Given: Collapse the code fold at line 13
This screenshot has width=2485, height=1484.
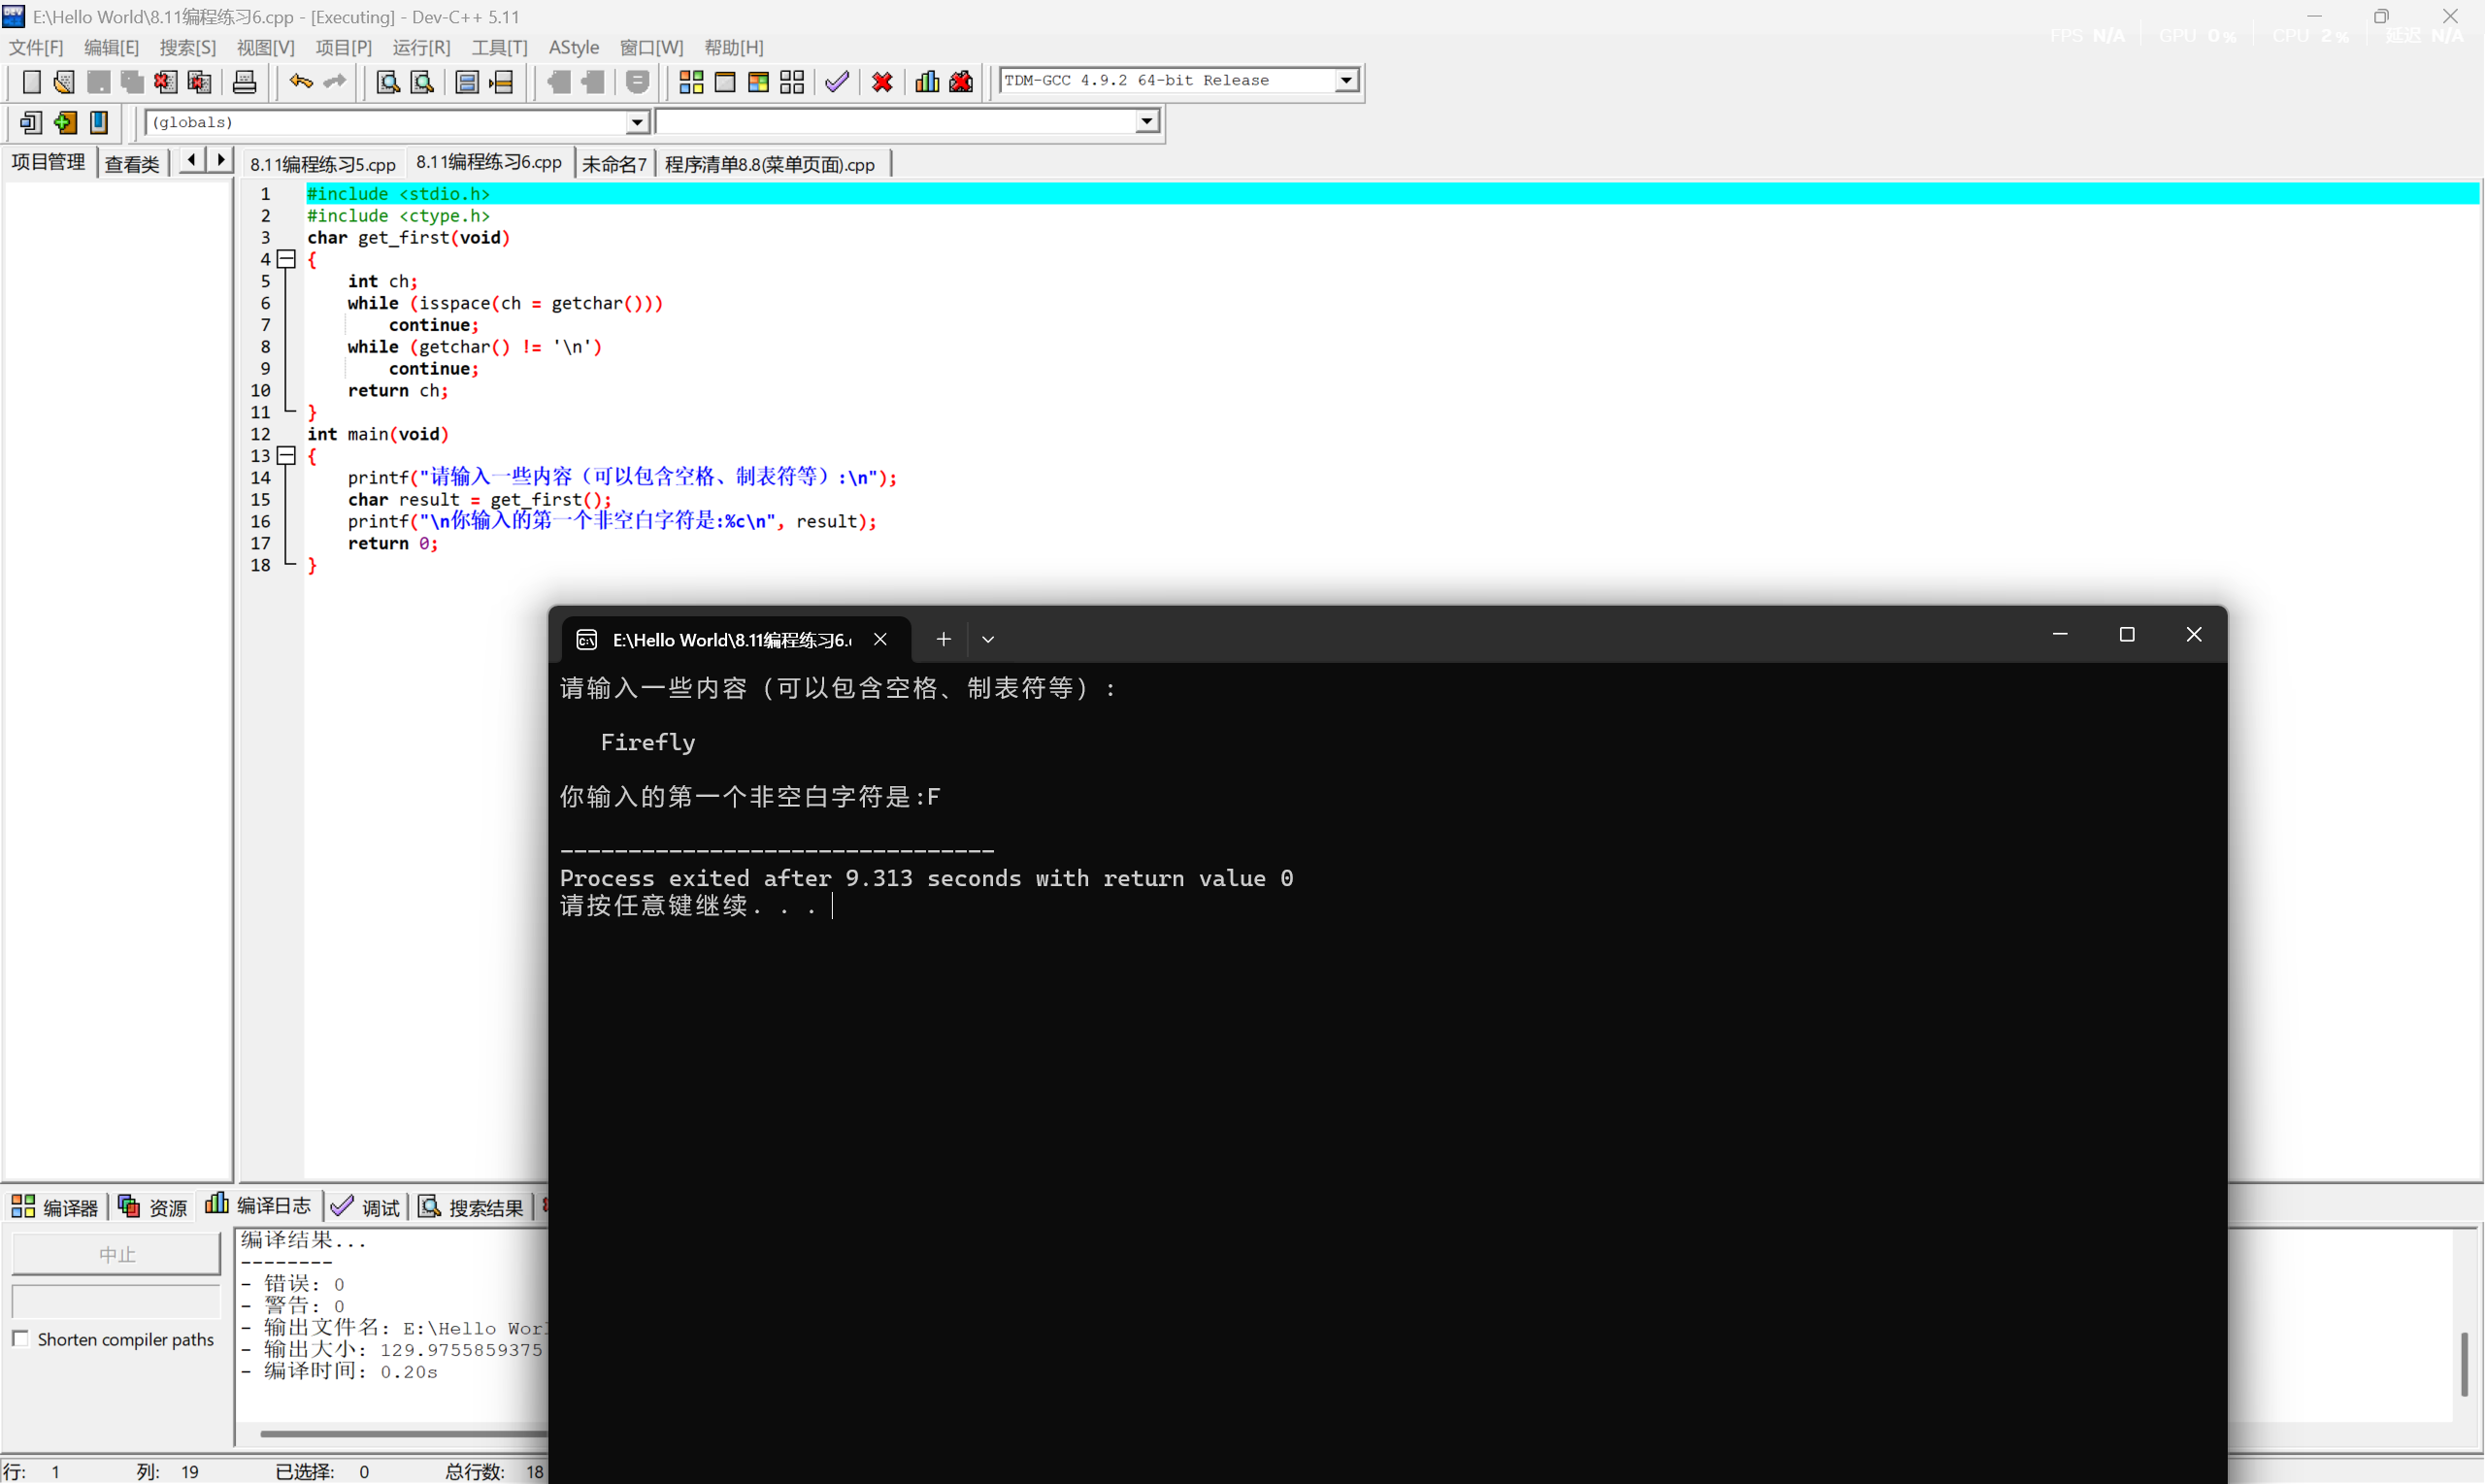Looking at the screenshot, I should pyautogui.click(x=287, y=455).
